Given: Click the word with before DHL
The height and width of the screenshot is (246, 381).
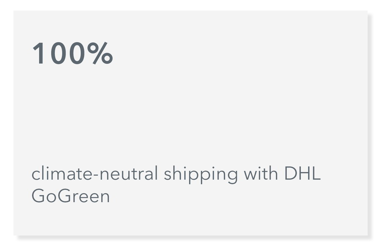Looking at the screenshot, I should (x=261, y=173).
